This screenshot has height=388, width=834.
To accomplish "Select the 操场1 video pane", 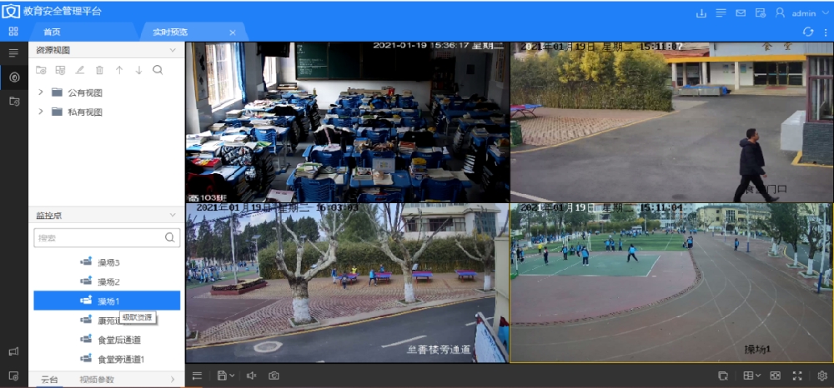I will point(671,283).
